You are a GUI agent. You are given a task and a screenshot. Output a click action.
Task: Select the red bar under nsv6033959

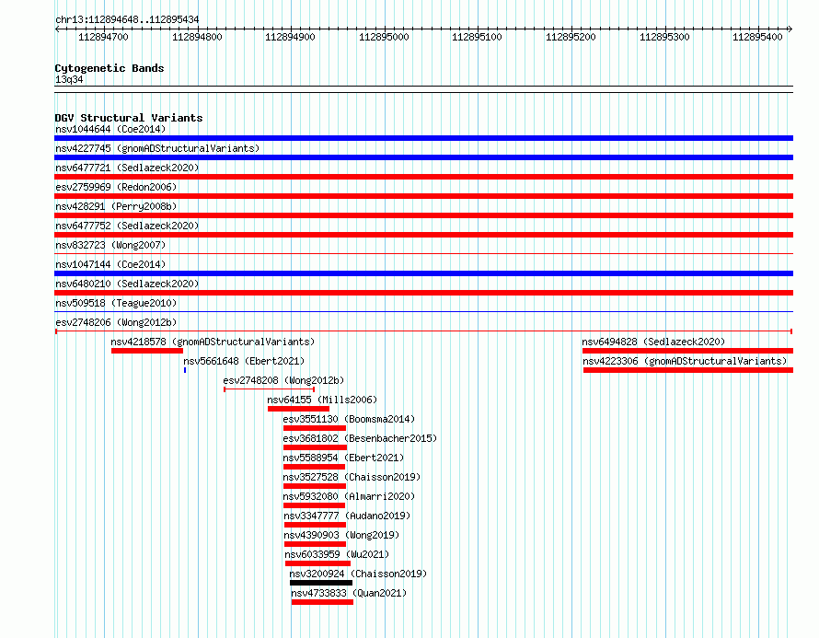coord(317,563)
